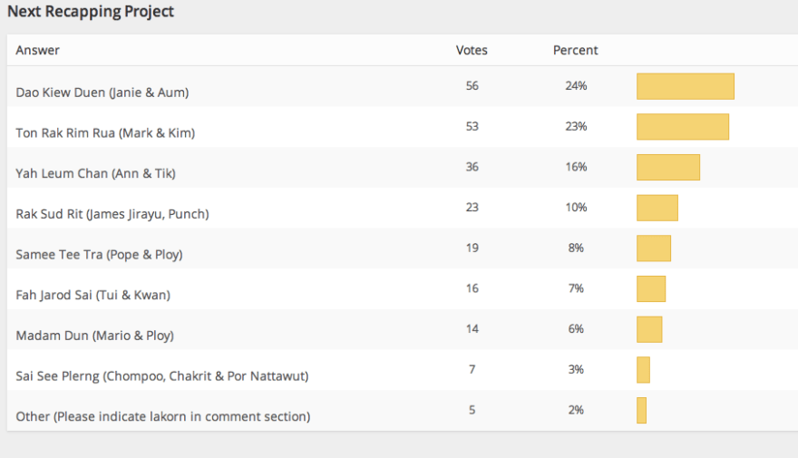Click the 8% bar for Samee Tee Tra
The image size is (798, 458).
point(653,248)
